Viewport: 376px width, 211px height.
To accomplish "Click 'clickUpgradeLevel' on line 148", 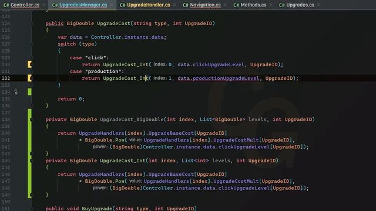I will point(244,188).
